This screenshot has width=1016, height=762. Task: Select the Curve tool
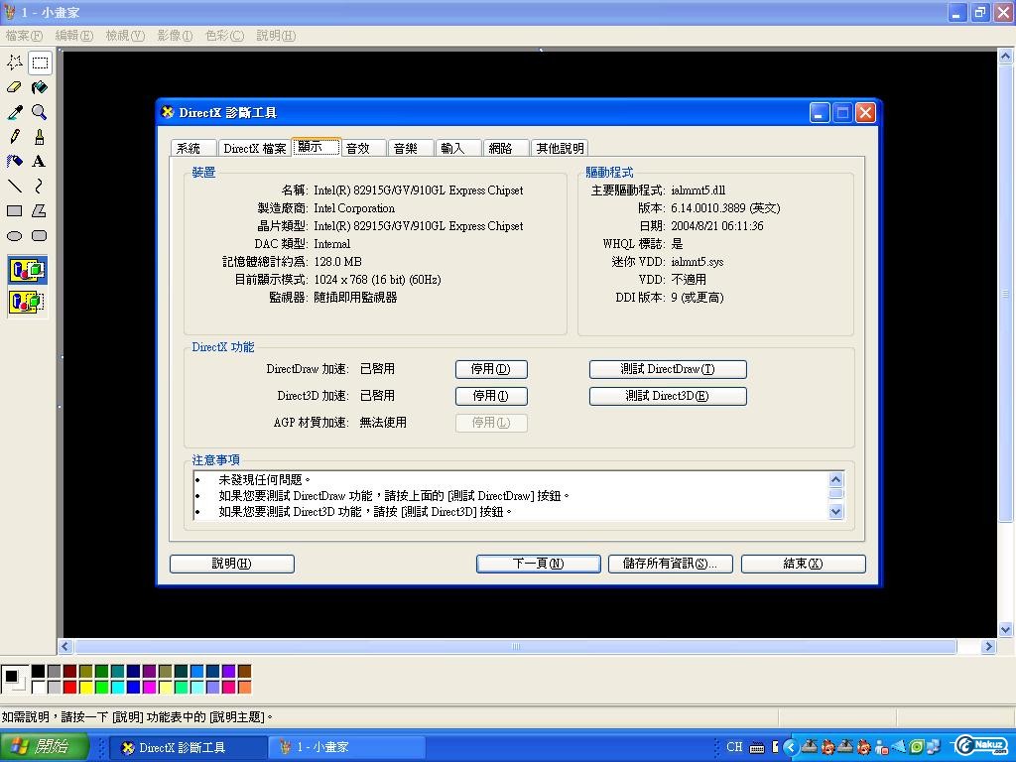click(40, 187)
